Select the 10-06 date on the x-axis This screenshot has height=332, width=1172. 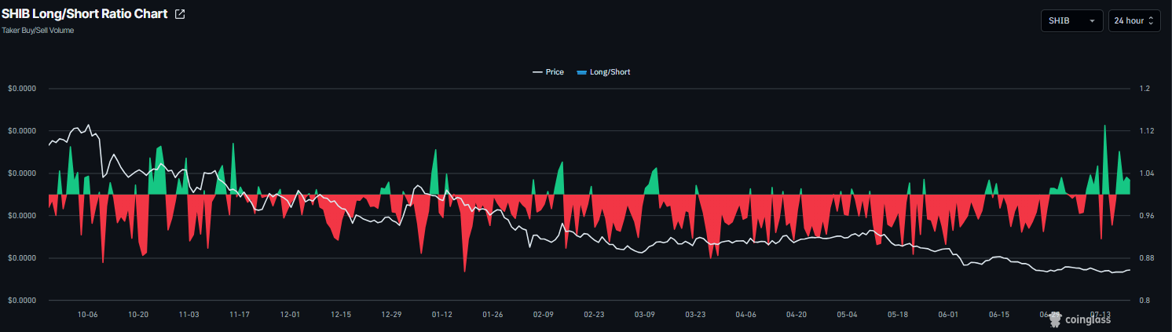click(87, 314)
